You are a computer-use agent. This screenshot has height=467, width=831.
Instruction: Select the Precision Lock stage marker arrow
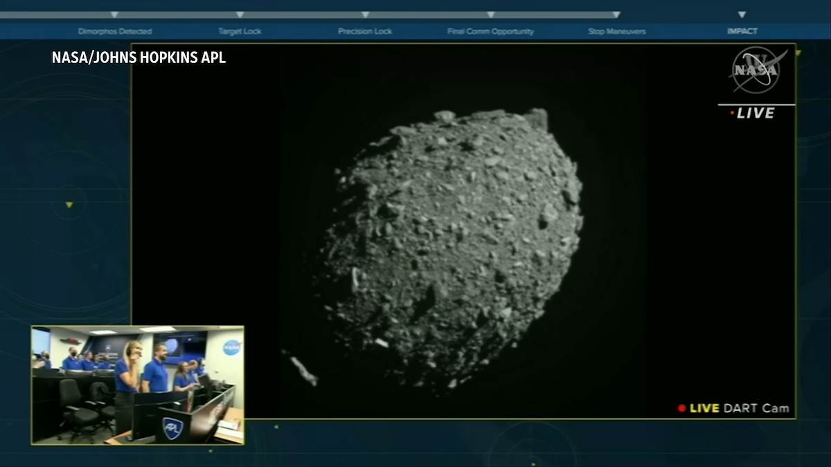pyautogui.click(x=365, y=12)
